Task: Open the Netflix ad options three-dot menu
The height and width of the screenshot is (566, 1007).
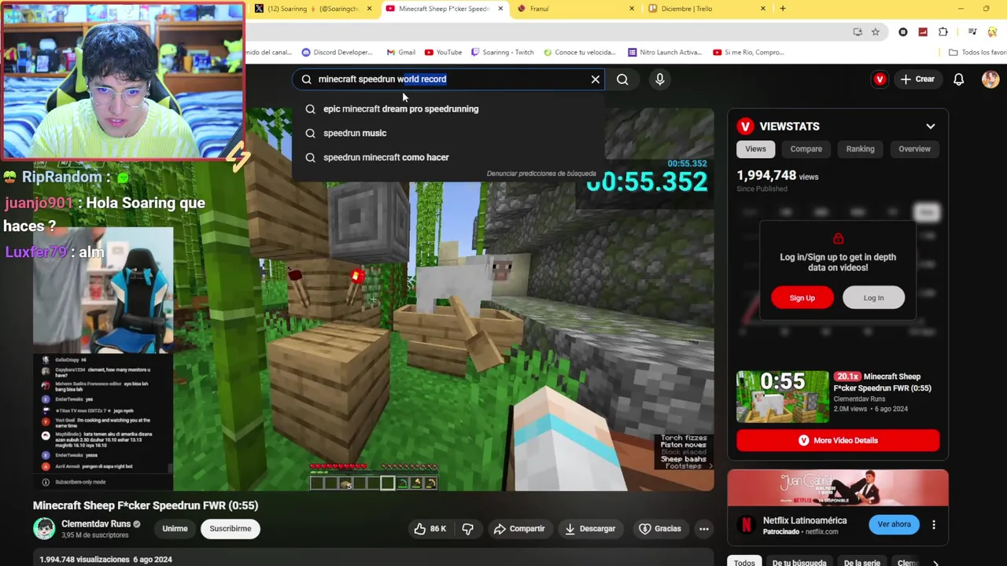Action: pyautogui.click(x=934, y=524)
